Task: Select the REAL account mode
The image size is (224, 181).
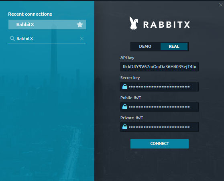Action: [x=174, y=47]
